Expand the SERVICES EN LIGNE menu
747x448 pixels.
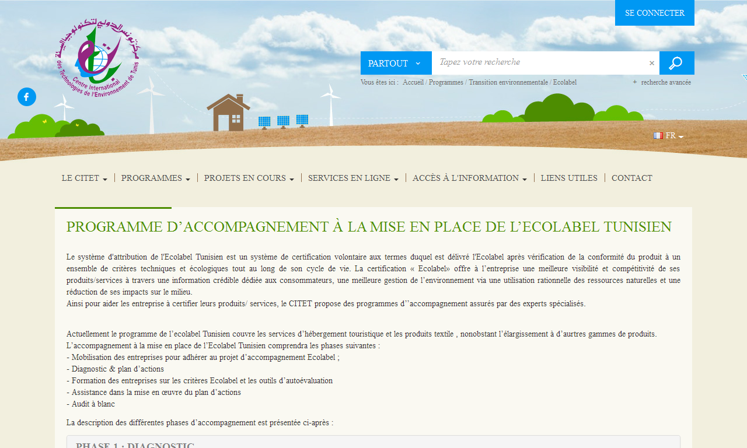pyautogui.click(x=354, y=178)
